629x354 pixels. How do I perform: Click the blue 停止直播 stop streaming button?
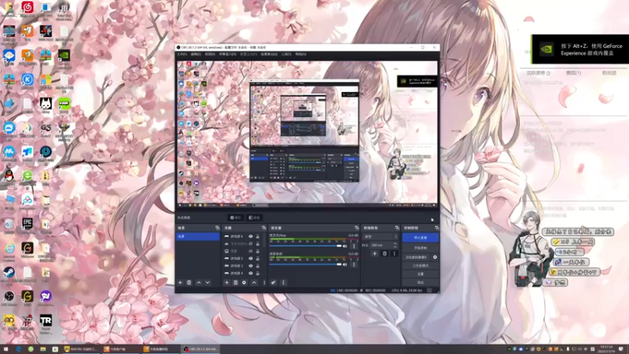click(421, 238)
